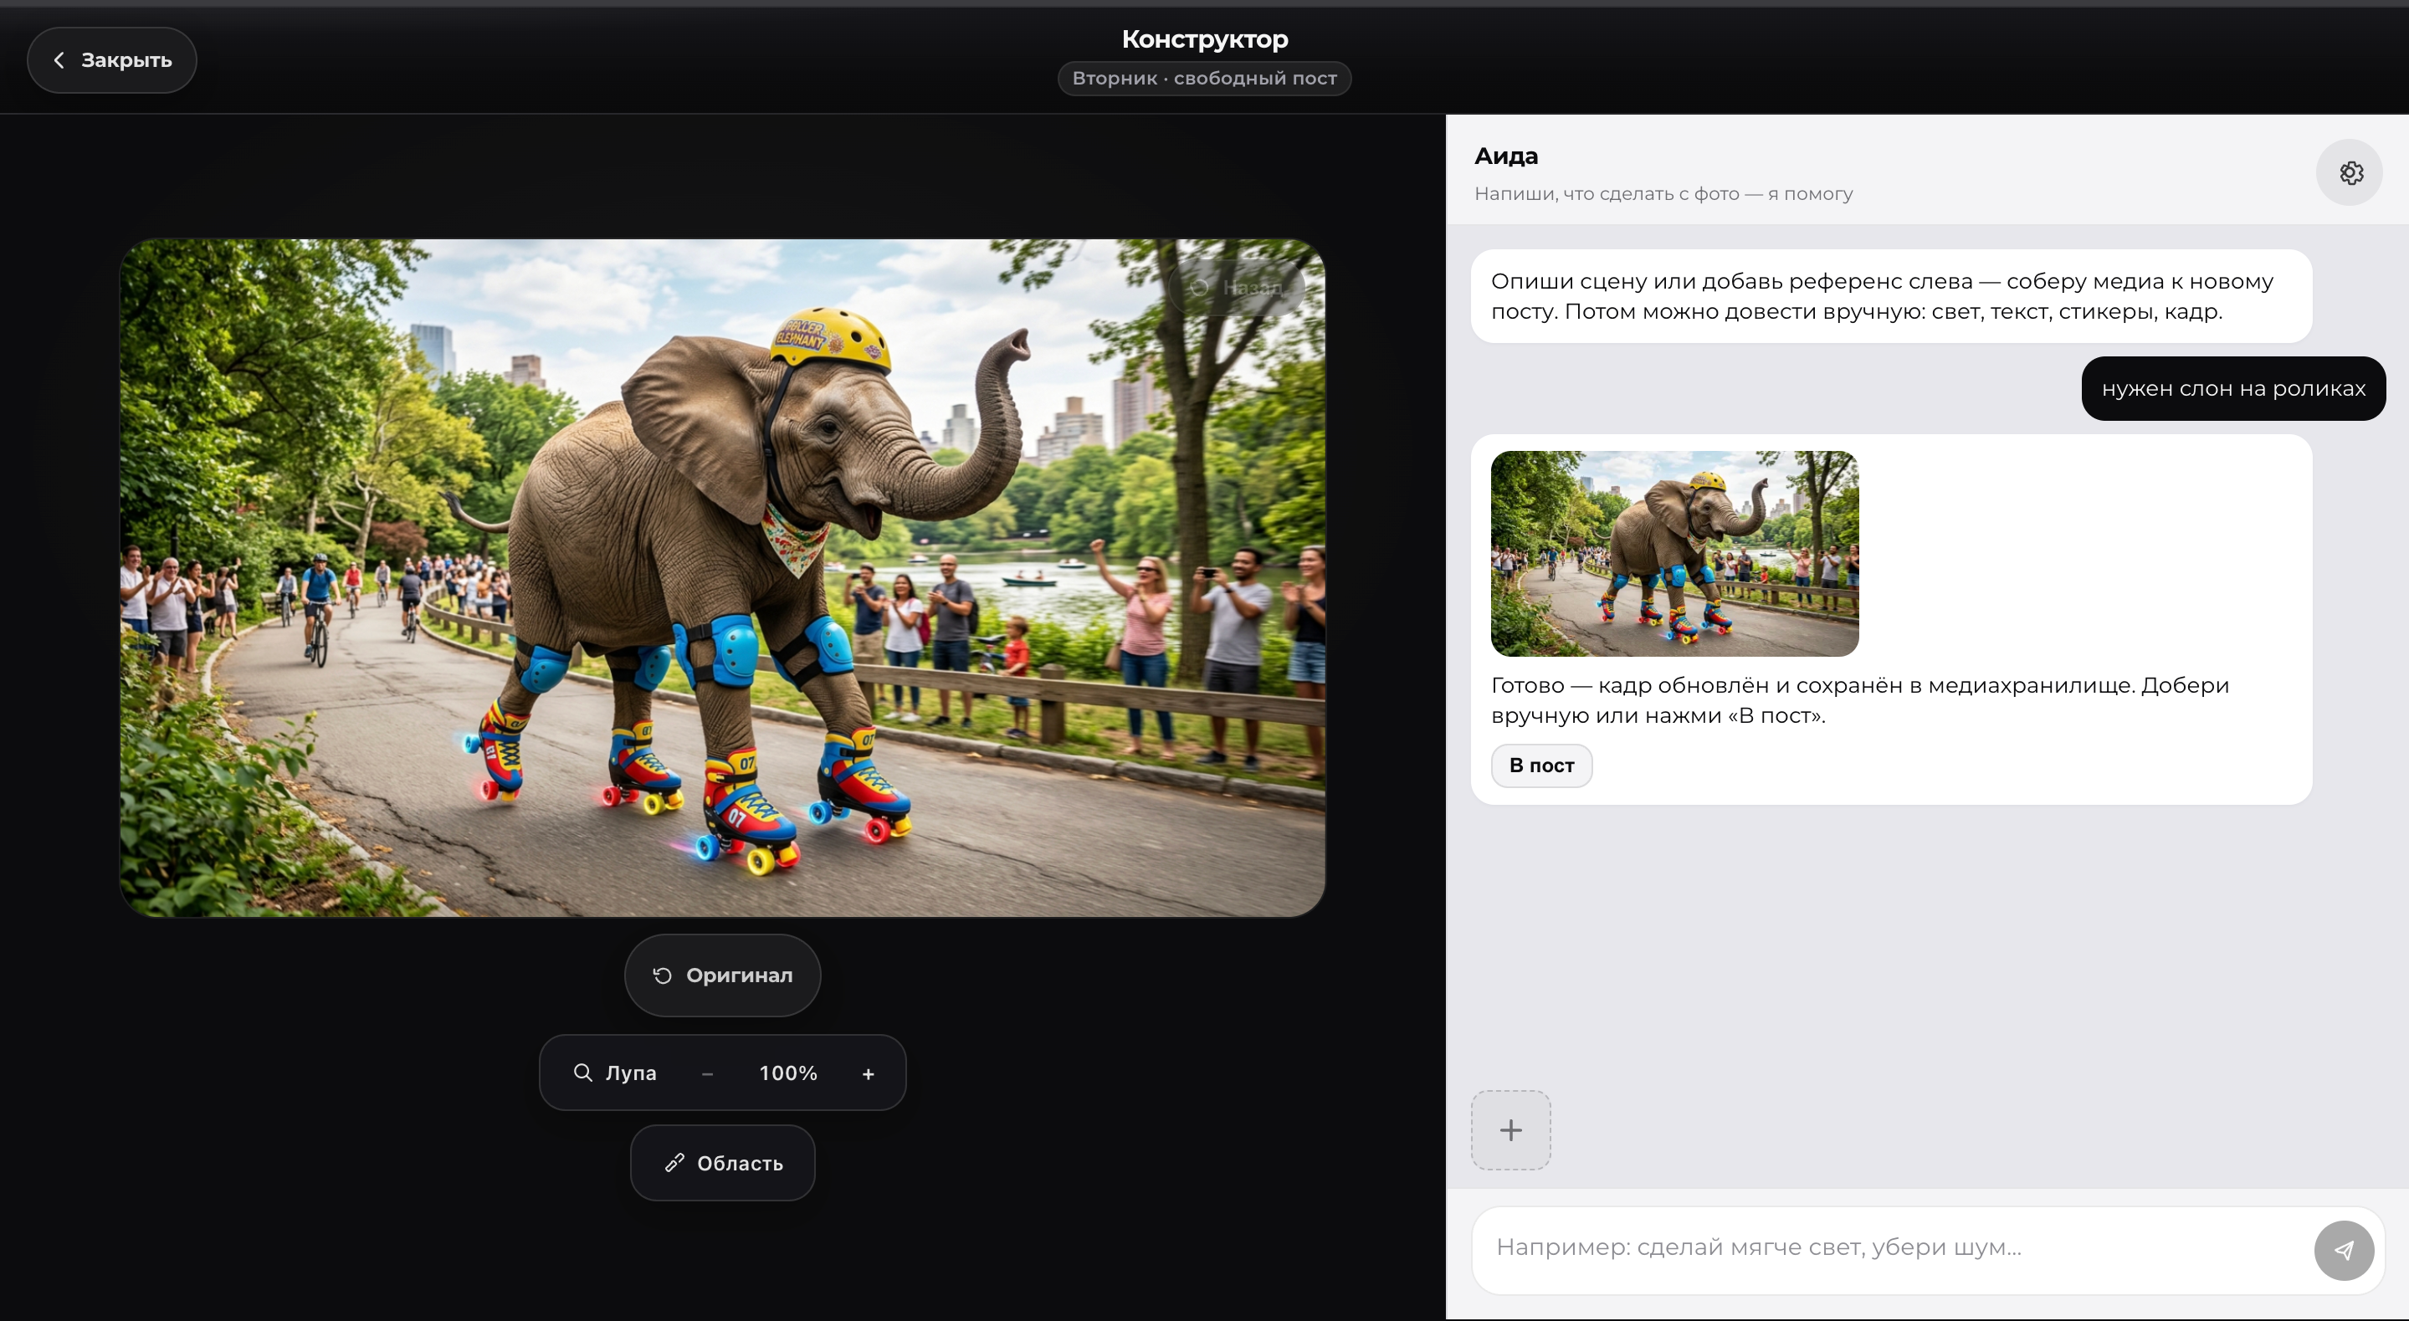The width and height of the screenshot is (2409, 1321).
Task: Click the Готово confirmation message text
Action: 1859,700
